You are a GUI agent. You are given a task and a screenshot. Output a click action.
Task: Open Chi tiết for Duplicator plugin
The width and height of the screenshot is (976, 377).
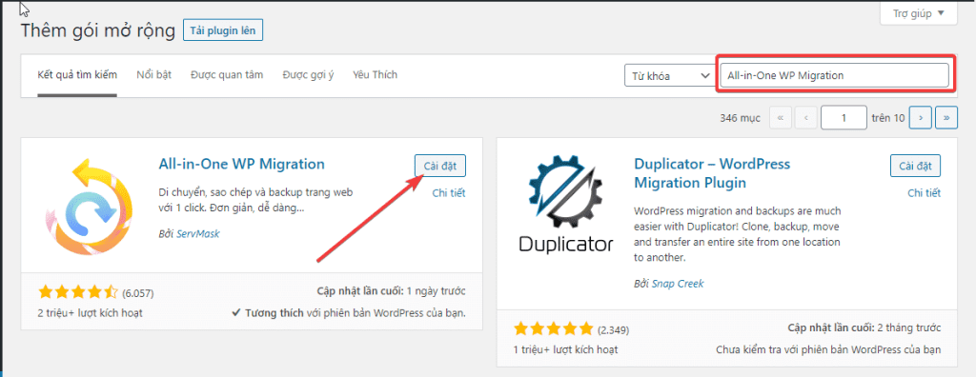924,193
